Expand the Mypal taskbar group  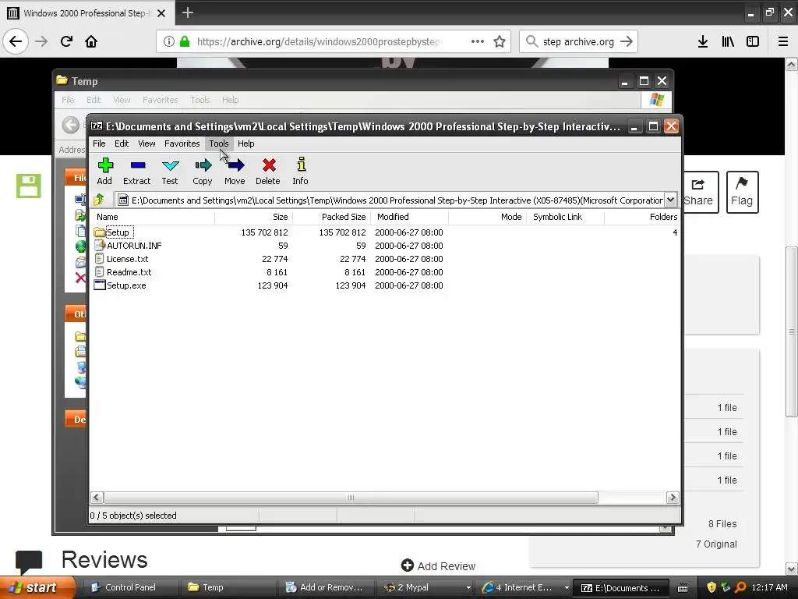pos(468,588)
